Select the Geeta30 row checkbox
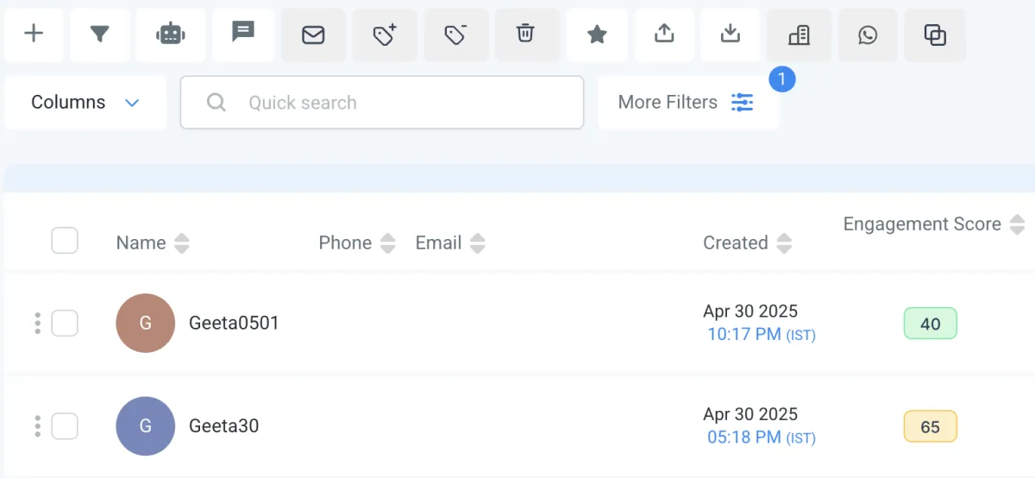 (x=65, y=426)
